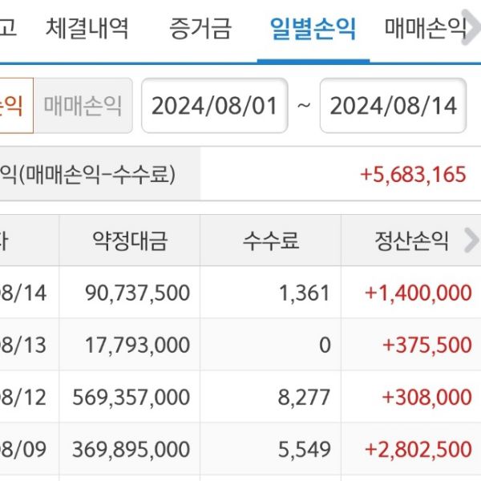The width and height of the screenshot is (481, 481).
Task: Click the total profit value +5,683,165
Action: coord(414,174)
